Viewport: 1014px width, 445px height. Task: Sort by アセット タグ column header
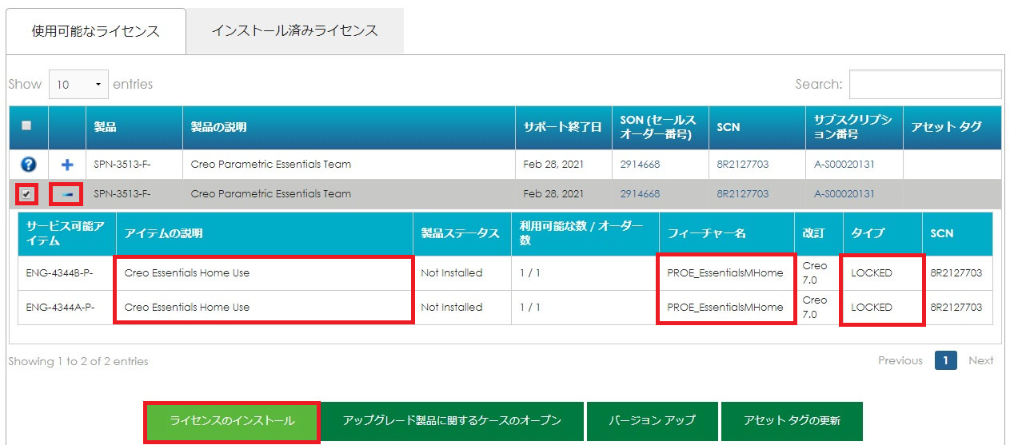coord(952,128)
